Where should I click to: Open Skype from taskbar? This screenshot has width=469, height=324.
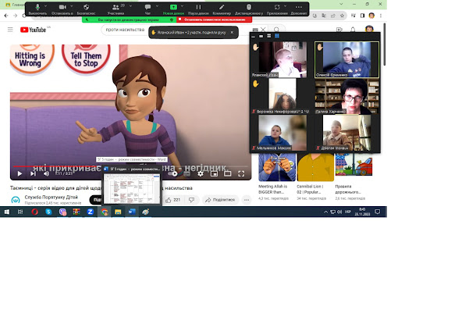[48, 212]
